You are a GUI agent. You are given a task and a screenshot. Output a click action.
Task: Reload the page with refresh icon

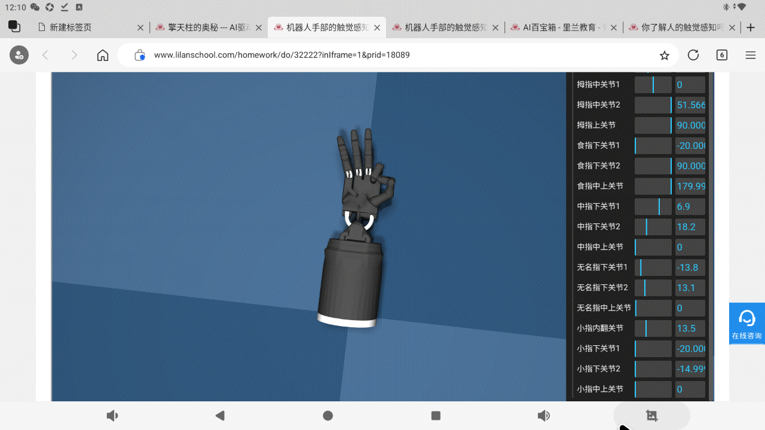pos(693,56)
